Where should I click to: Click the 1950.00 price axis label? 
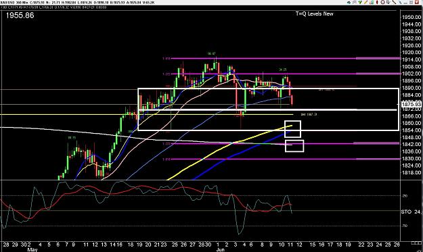coord(411,18)
